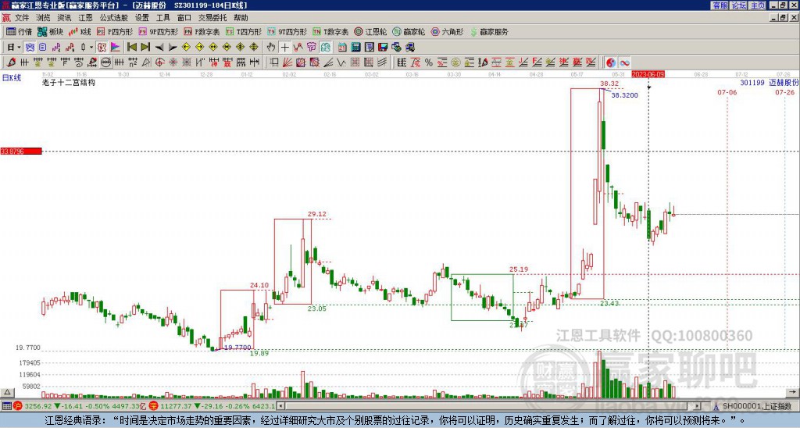Viewport: 800px width, 428px height.
Task: Click the 日K线 chart label
Action: [x=12, y=78]
